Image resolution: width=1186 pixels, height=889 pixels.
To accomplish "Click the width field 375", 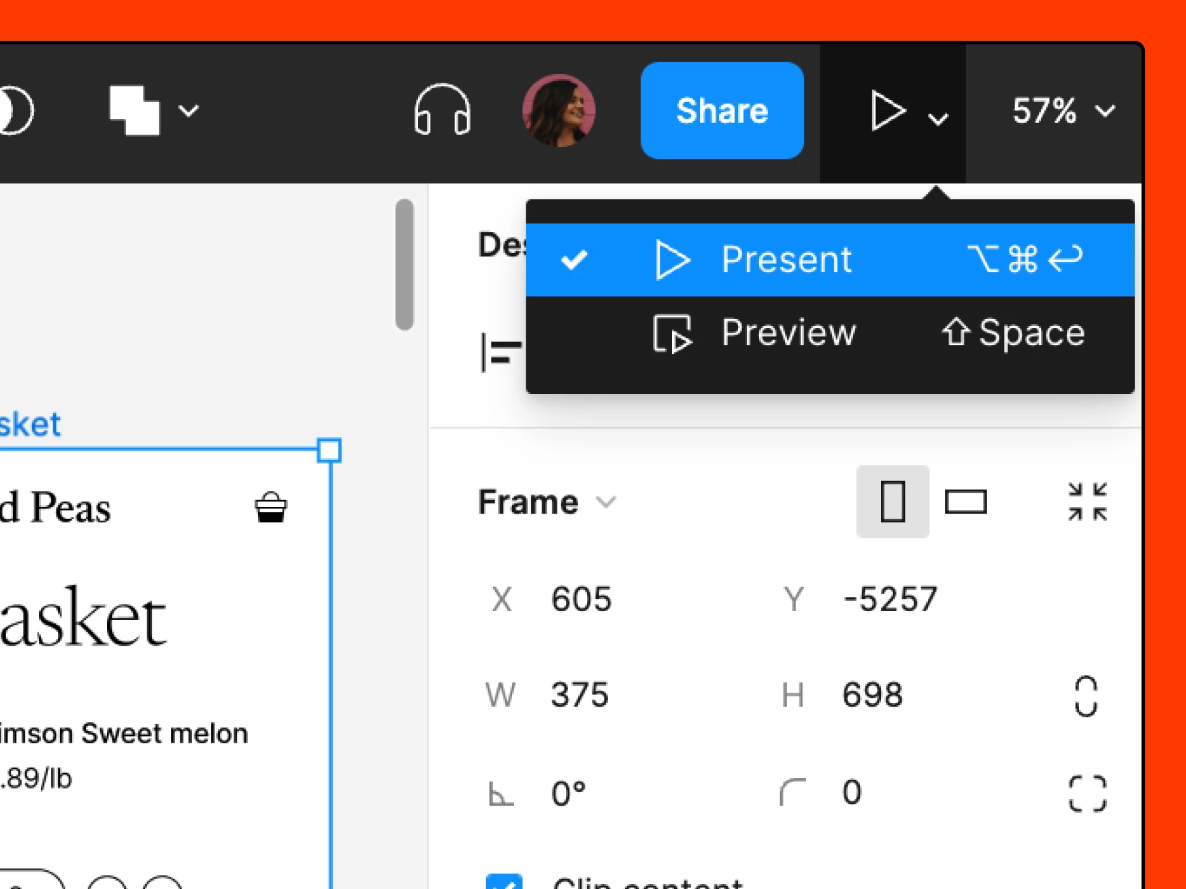I will 579,695.
